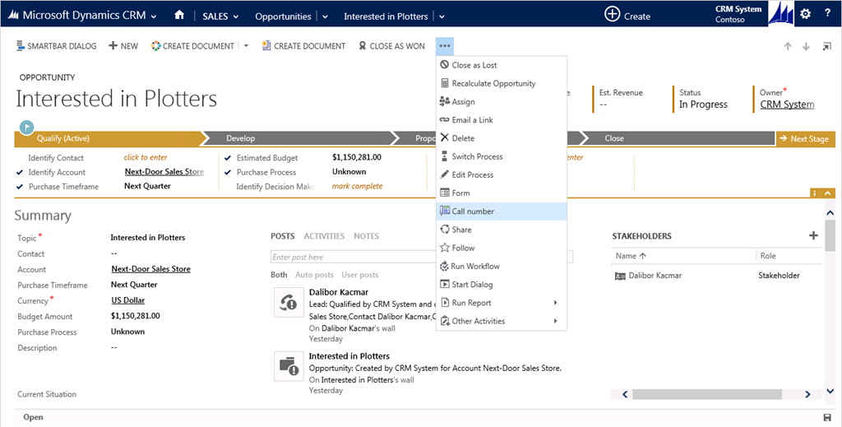The width and height of the screenshot is (842, 427).
Task: Switch to the ACTIVITIES tab
Action: pyautogui.click(x=324, y=236)
